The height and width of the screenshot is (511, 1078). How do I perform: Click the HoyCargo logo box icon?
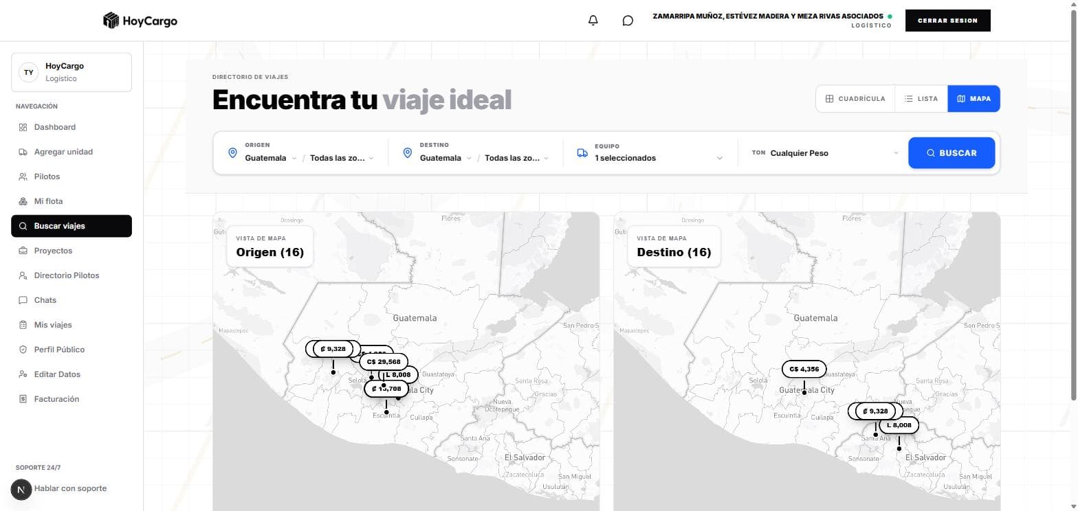coord(111,21)
